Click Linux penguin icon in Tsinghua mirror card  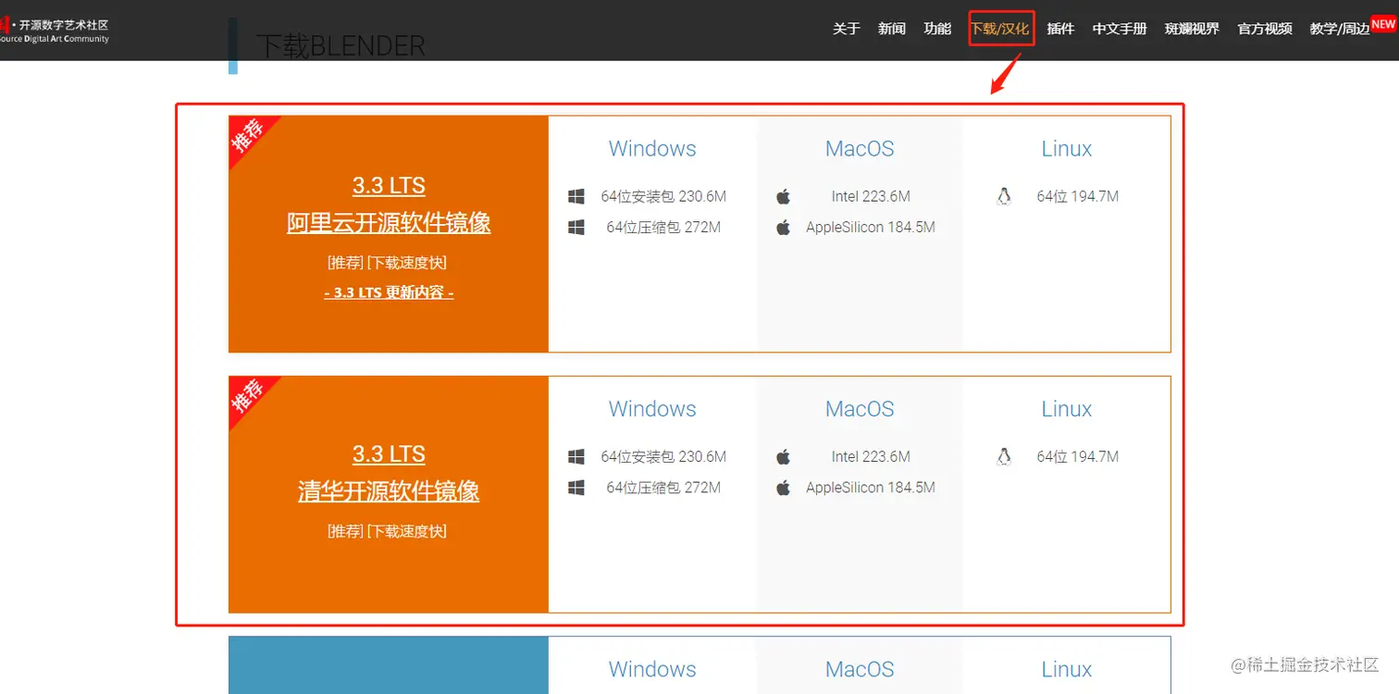click(1004, 456)
